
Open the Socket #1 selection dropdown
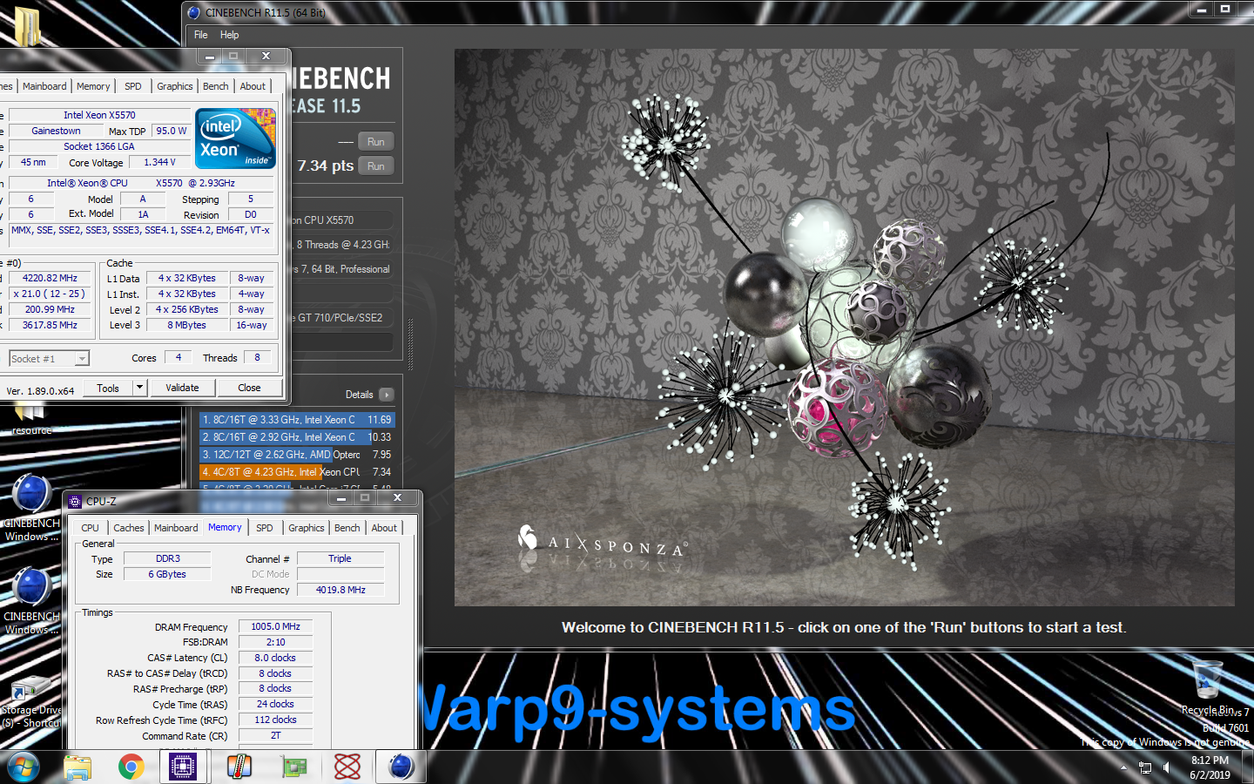point(49,359)
